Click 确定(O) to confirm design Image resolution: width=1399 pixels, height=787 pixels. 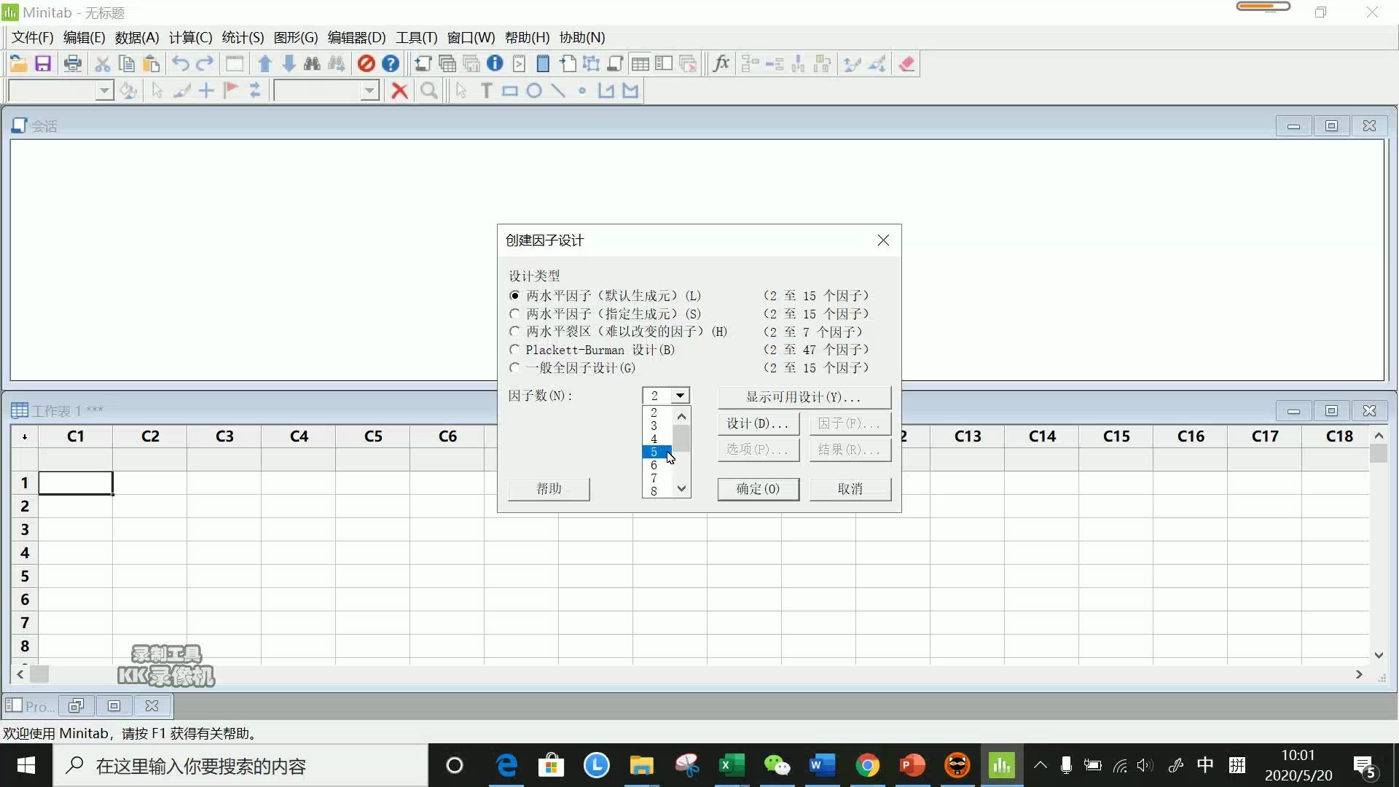tap(758, 489)
